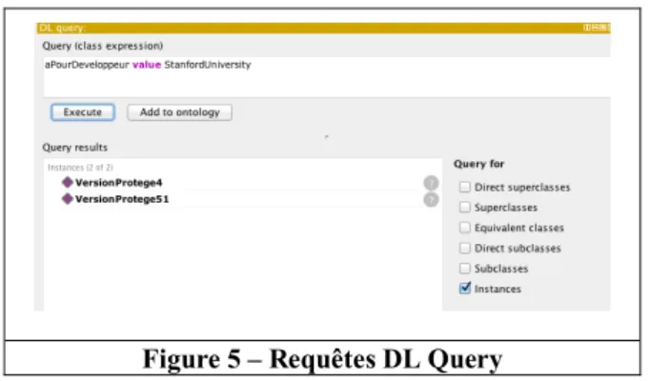The width and height of the screenshot is (649, 381).
Task: Select the VersionProtege4 instance row
Action: 243,183
